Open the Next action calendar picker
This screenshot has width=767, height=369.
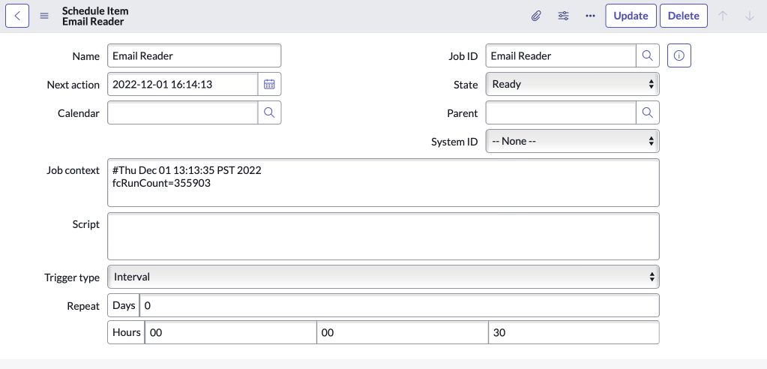(269, 85)
